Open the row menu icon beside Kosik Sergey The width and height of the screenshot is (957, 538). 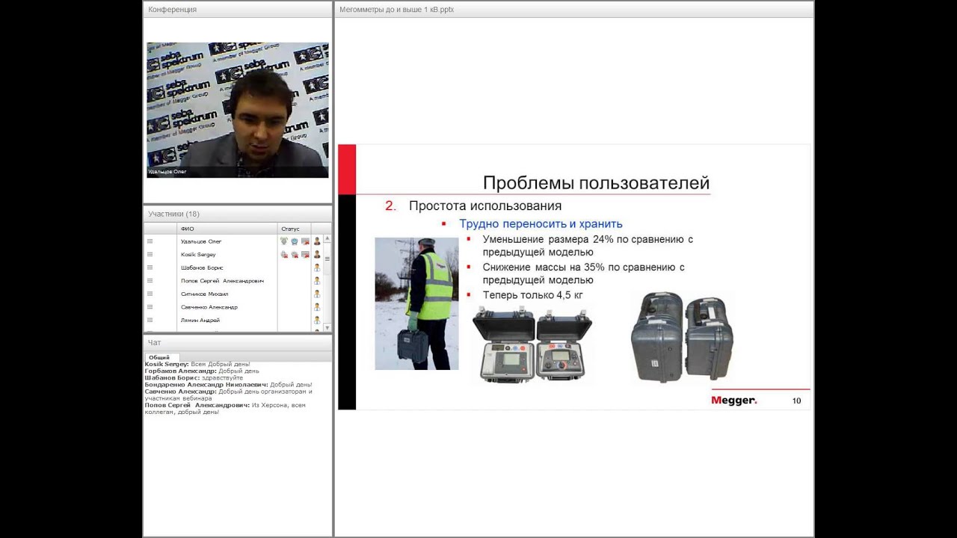tap(150, 255)
